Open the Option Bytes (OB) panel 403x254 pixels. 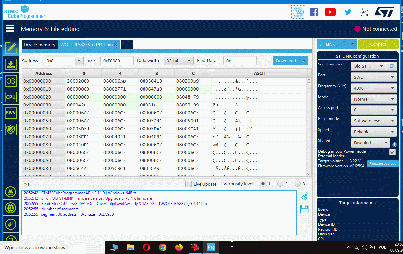point(11,81)
